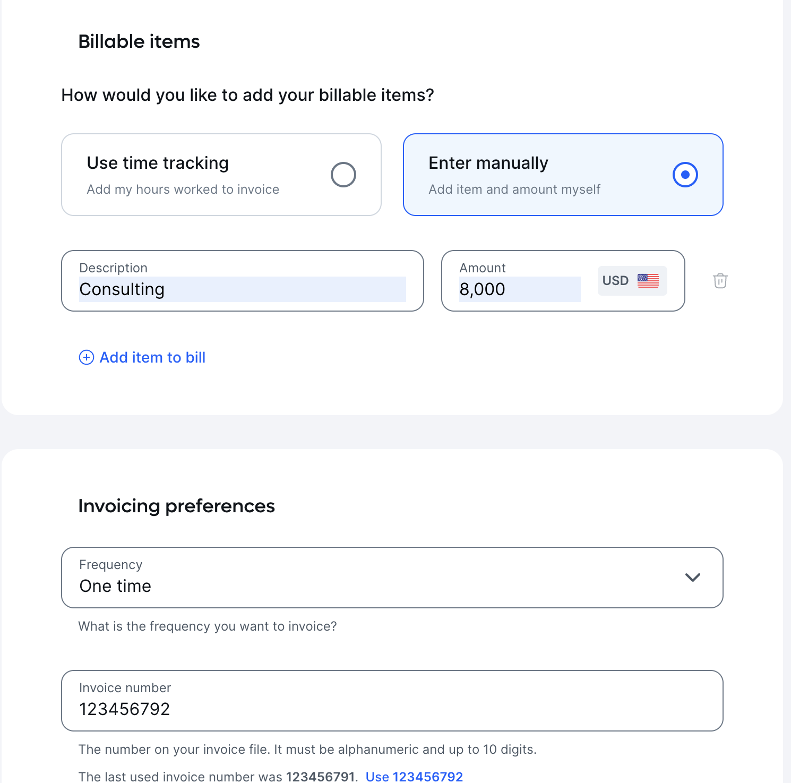Click the plus circle icon beside Add item
This screenshot has height=783, width=791.
click(x=87, y=357)
